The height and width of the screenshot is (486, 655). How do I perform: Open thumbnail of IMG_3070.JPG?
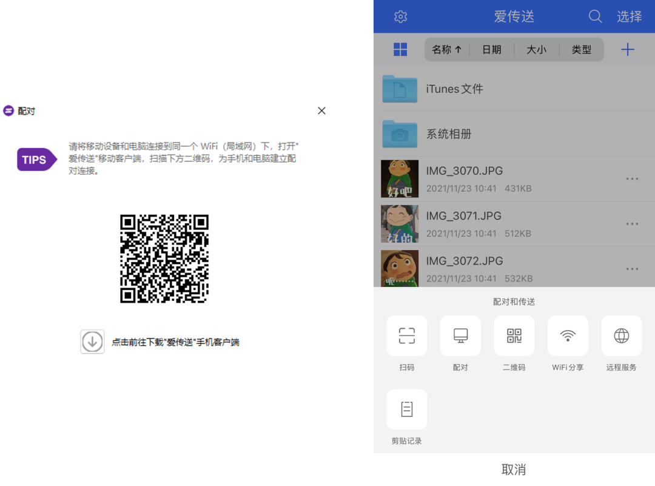pos(400,179)
